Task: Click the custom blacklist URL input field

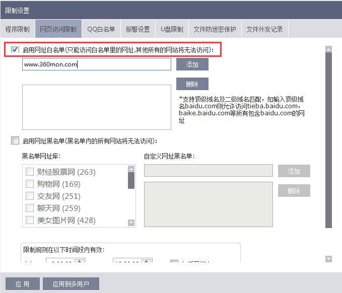Action: [x=208, y=171]
